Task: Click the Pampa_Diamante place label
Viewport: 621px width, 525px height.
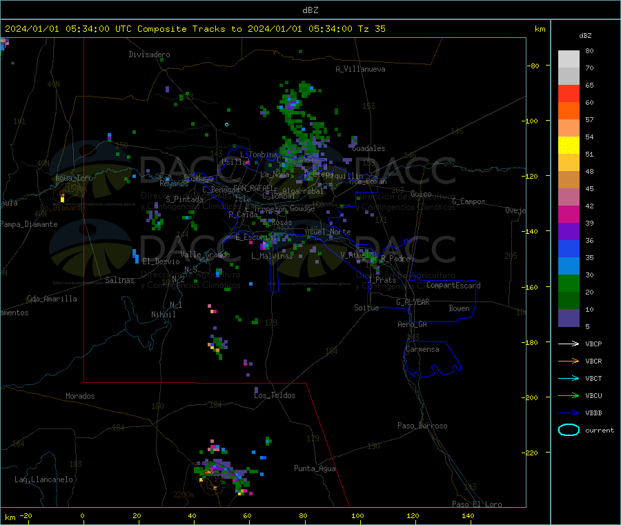Action: point(29,224)
